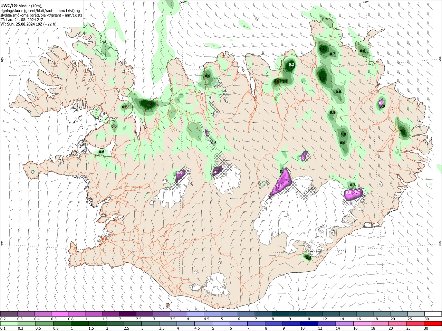Click the pink rain swatch between 18 and 20

(x=380, y=324)
